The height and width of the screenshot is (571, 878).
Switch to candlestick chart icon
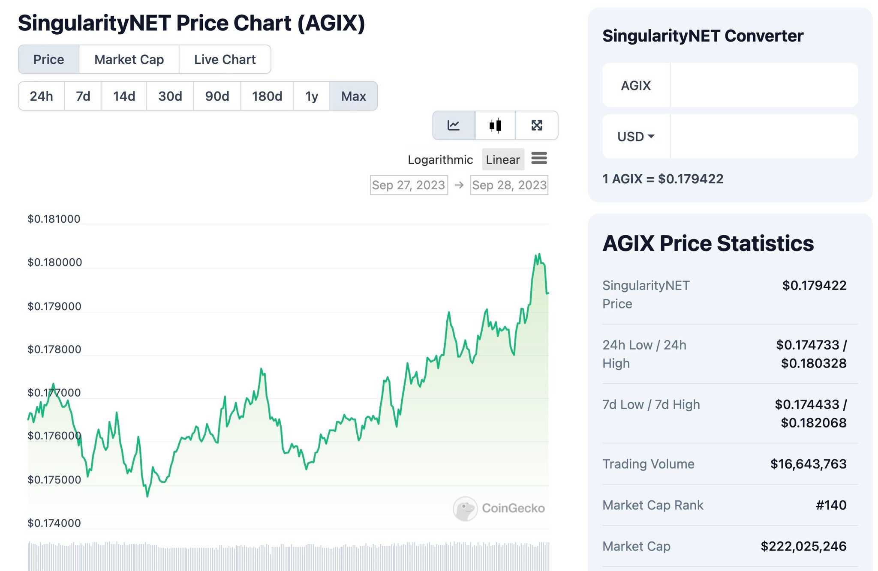(x=495, y=126)
